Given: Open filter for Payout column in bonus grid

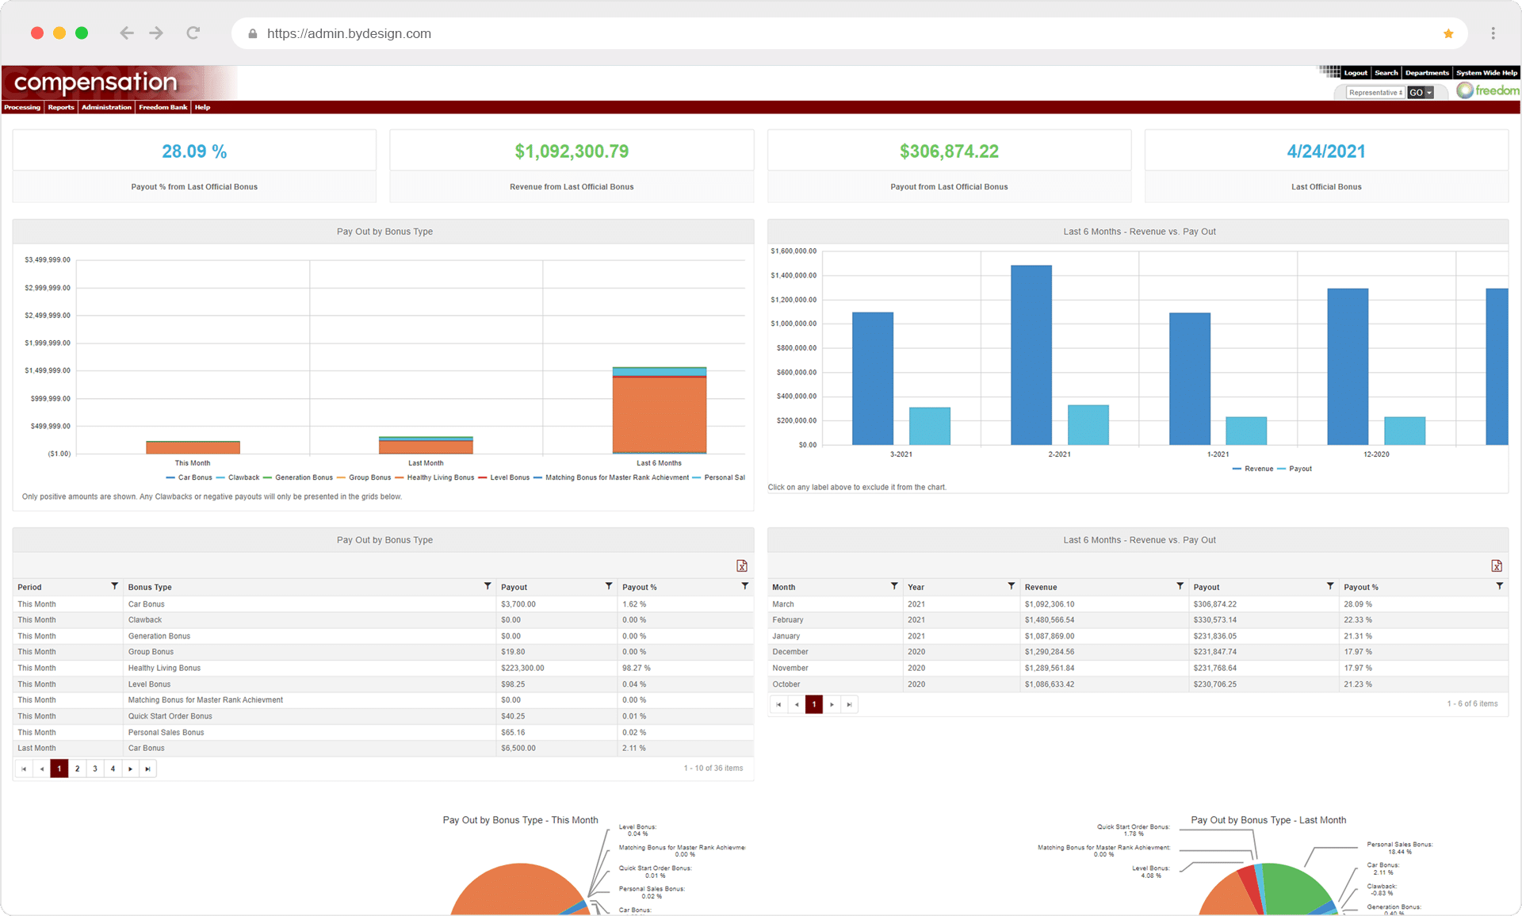Looking at the screenshot, I should click(x=609, y=586).
